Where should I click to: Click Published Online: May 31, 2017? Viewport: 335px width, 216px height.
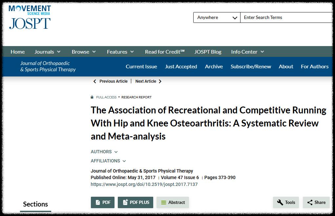(x=123, y=177)
